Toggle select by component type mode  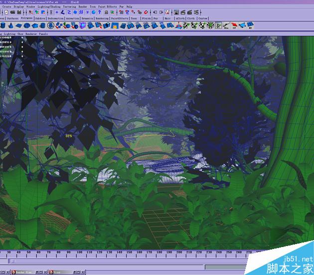tap(43, 12)
